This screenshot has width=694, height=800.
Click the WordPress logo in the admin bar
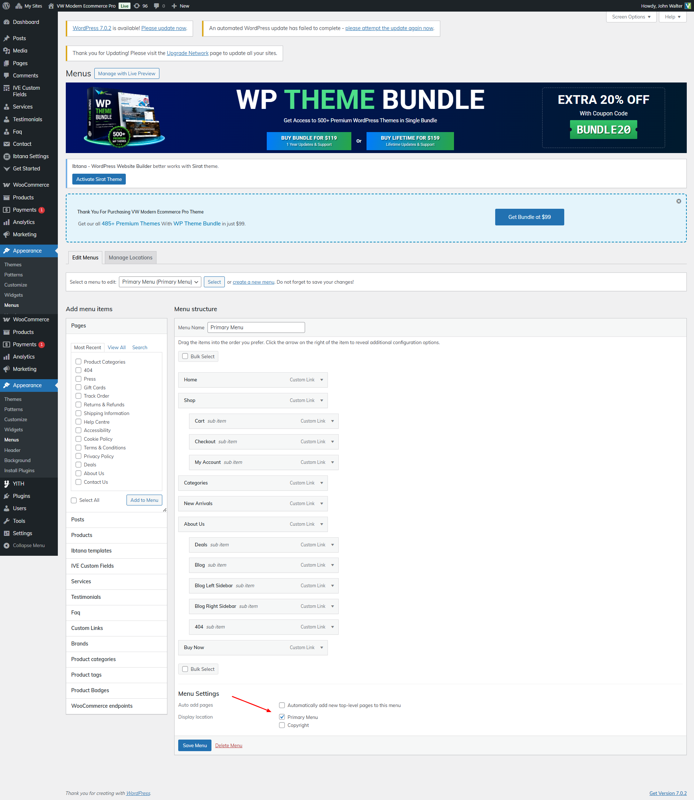tap(6, 6)
